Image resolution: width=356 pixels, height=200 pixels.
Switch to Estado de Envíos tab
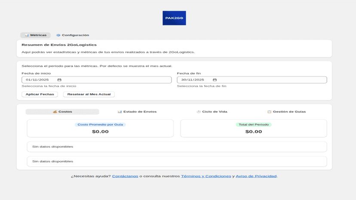(x=137, y=112)
